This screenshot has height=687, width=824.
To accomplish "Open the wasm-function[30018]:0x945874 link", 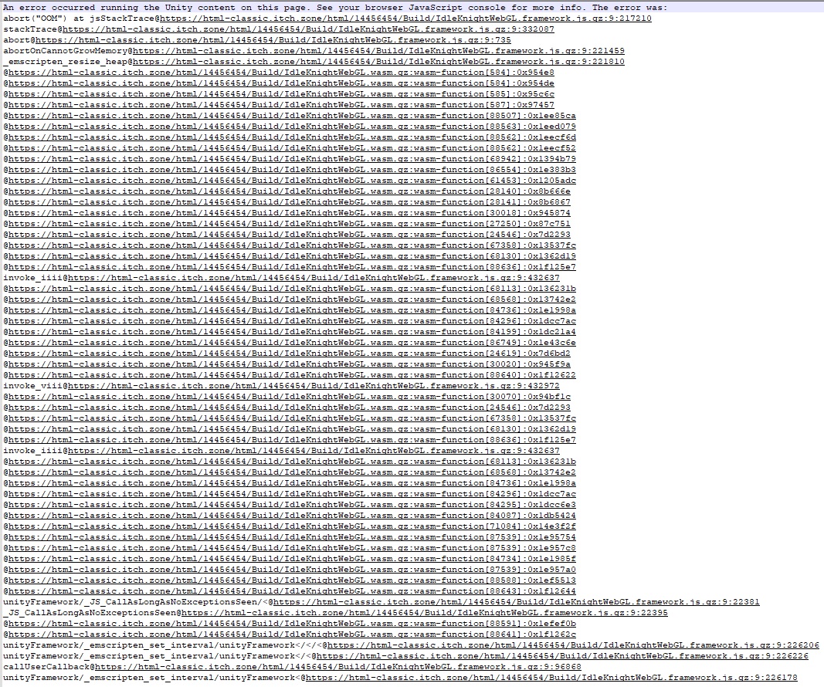I will click(x=290, y=213).
